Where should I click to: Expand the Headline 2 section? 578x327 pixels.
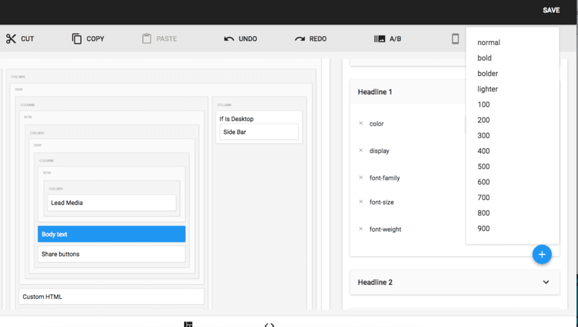(546, 283)
